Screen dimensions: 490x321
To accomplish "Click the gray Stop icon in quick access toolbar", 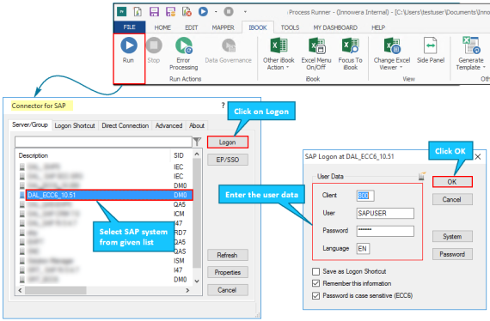I will point(229,12).
